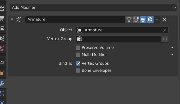Viewport: 180px width, 104px height.
Task: Toggle modifier use during render
Action: (x=150, y=19)
